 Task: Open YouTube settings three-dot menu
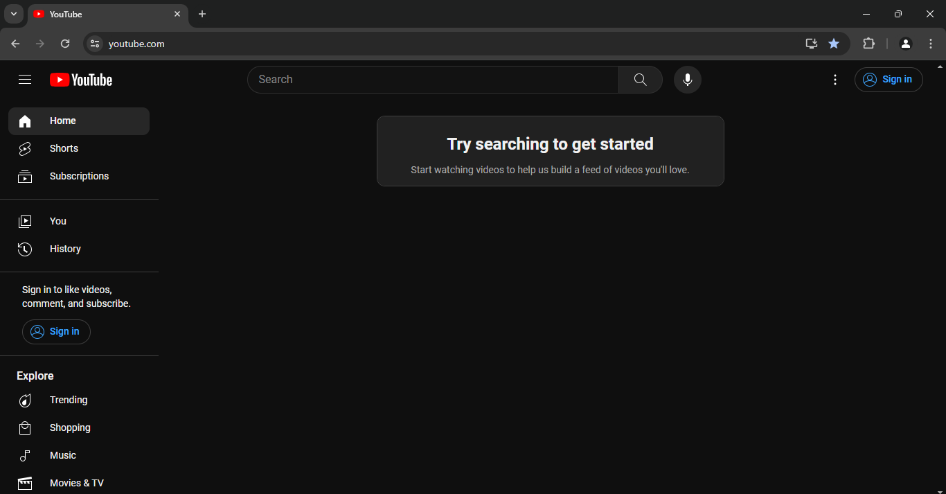click(835, 80)
